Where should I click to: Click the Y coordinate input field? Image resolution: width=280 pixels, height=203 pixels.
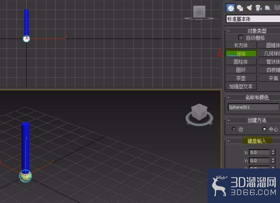pos(259,161)
